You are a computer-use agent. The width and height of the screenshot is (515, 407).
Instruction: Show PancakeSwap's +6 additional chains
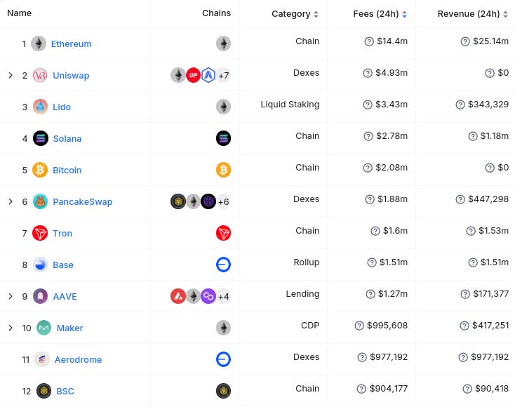(x=224, y=201)
